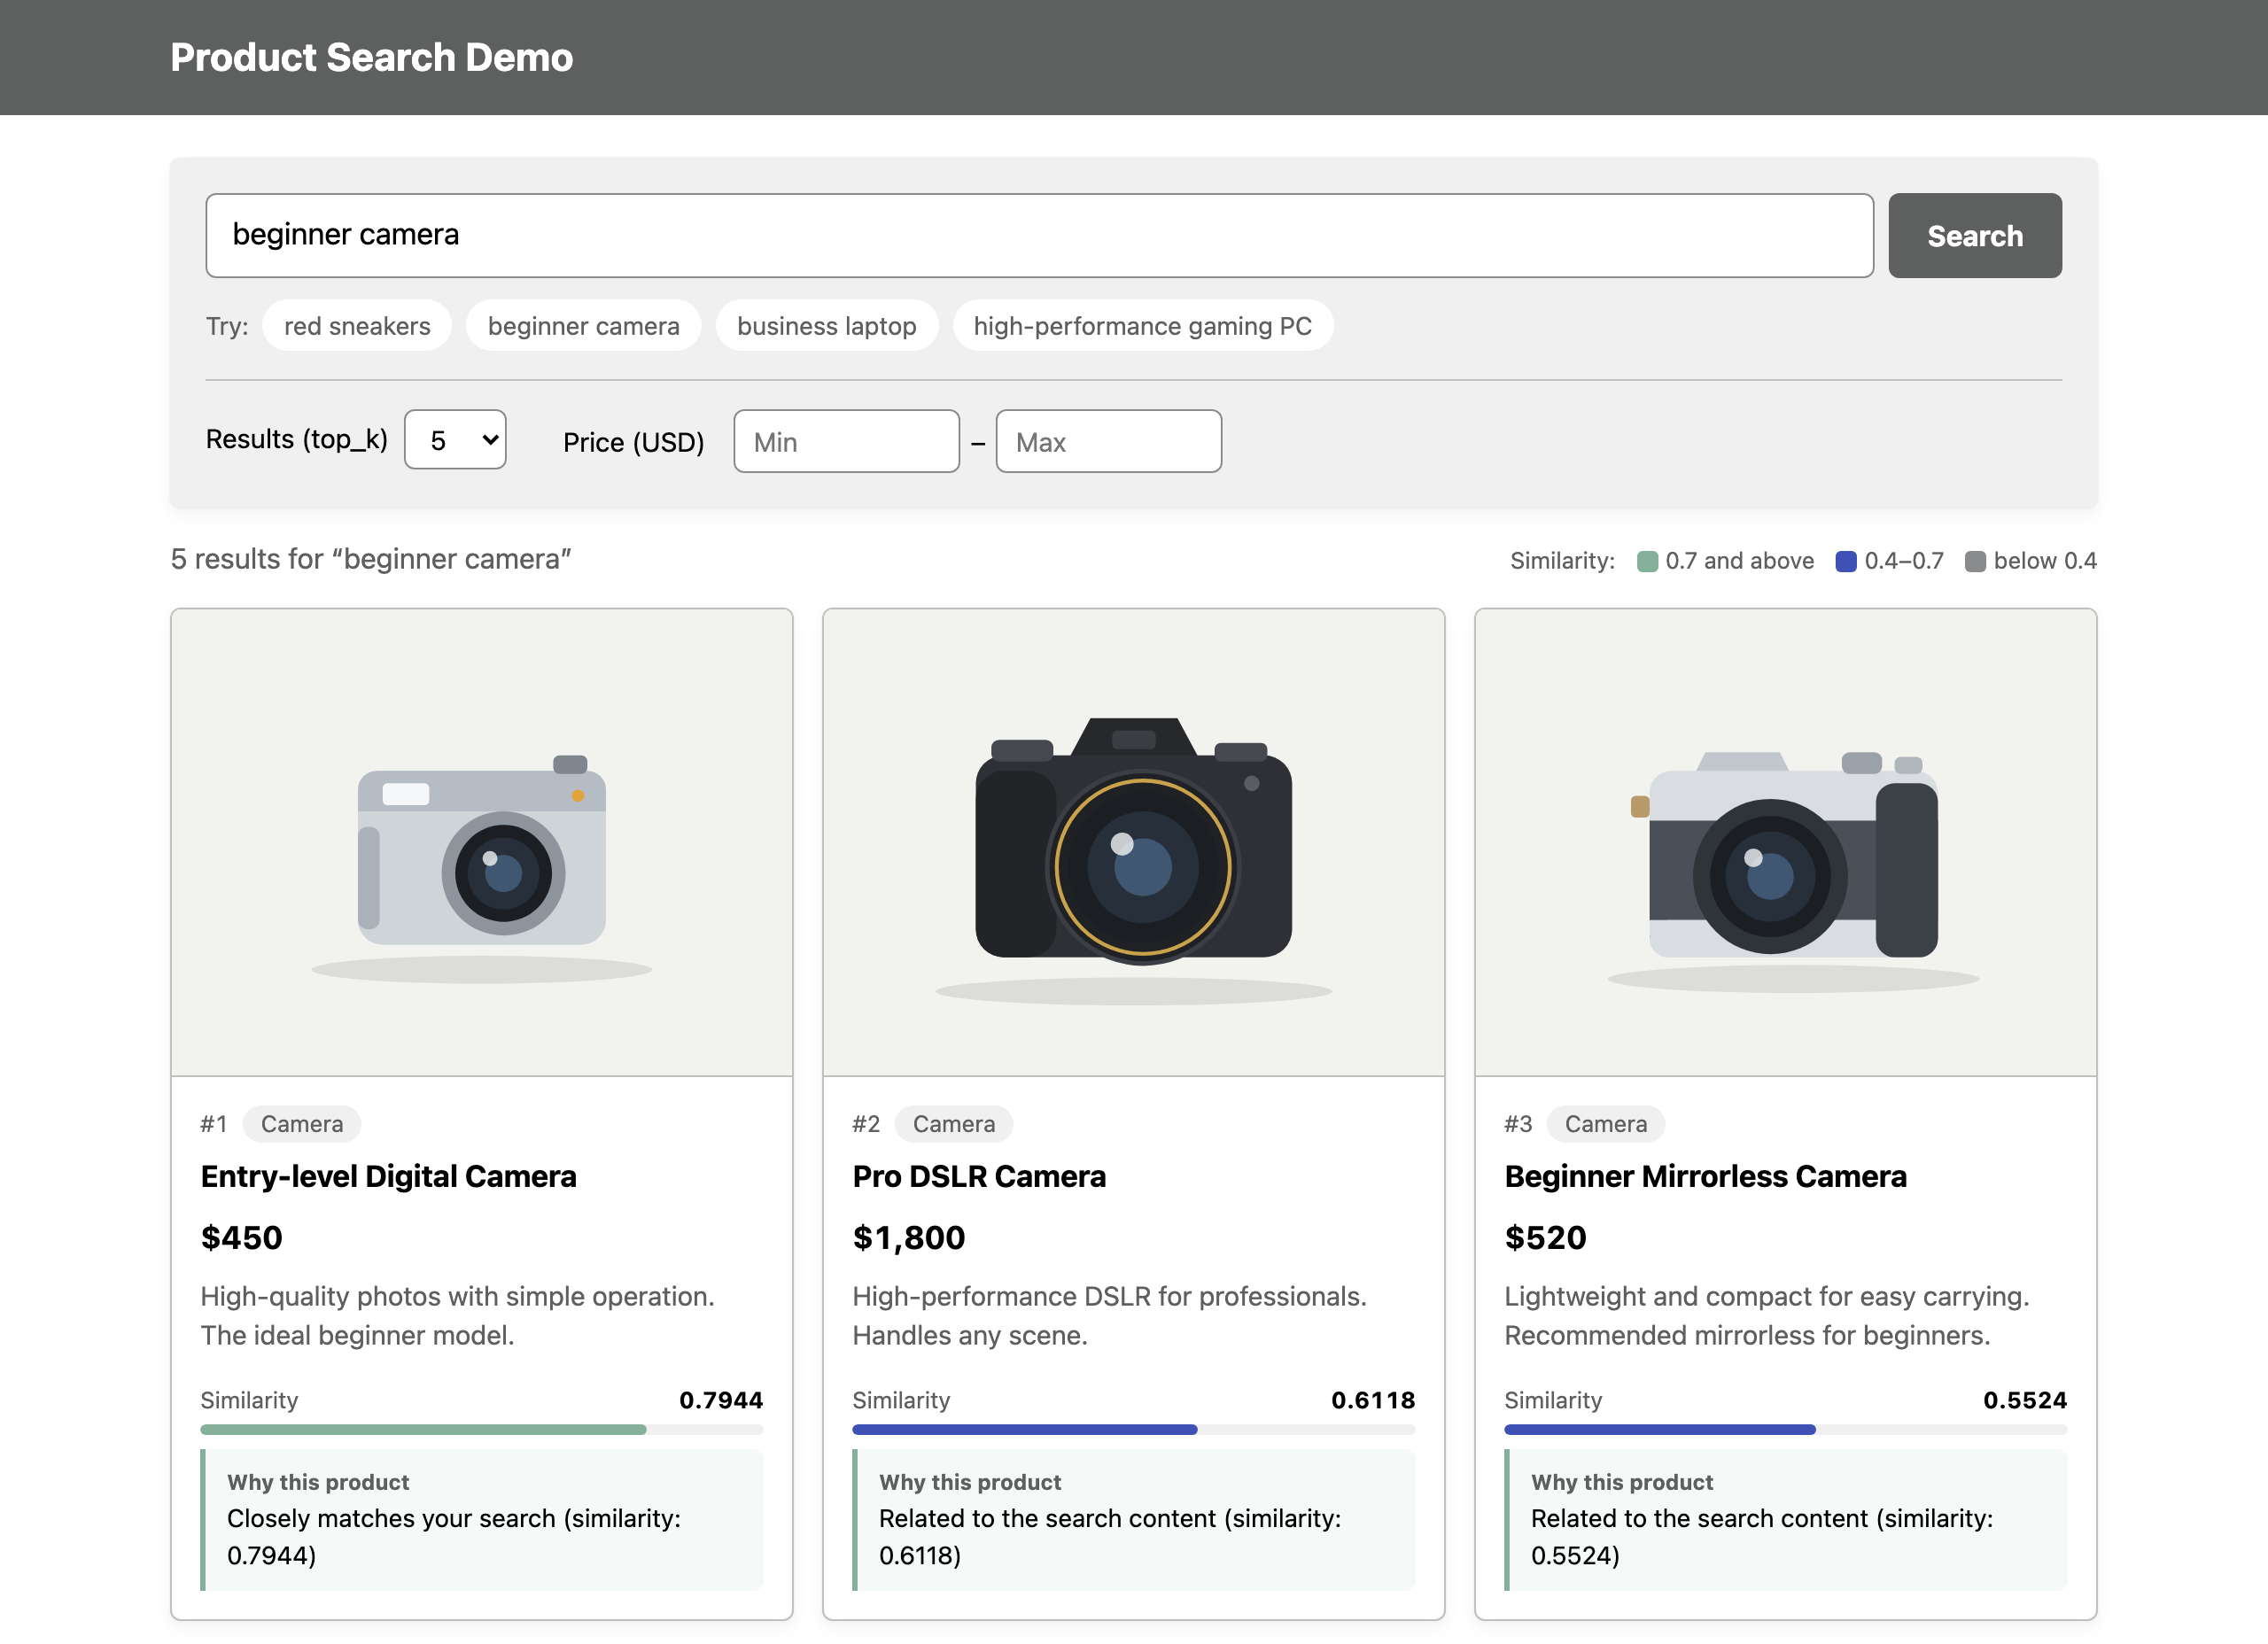Open the Entry-level Digital Camera image
2268x1644 pixels.
[x=482, y=842]
